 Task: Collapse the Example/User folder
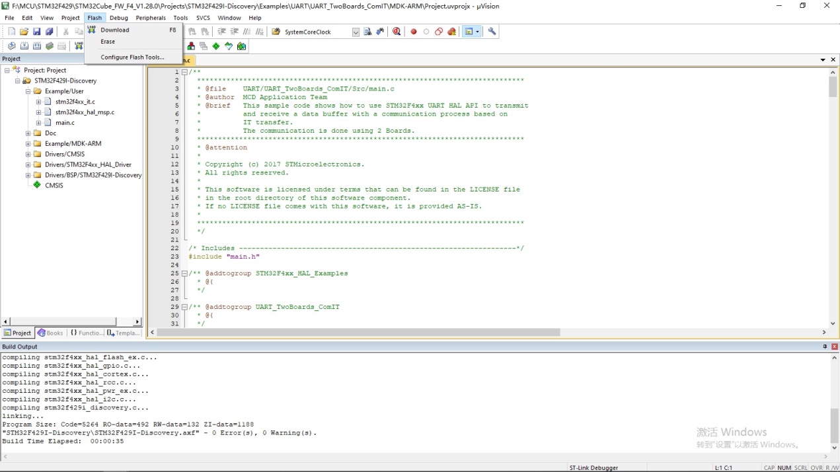(28, 91)
